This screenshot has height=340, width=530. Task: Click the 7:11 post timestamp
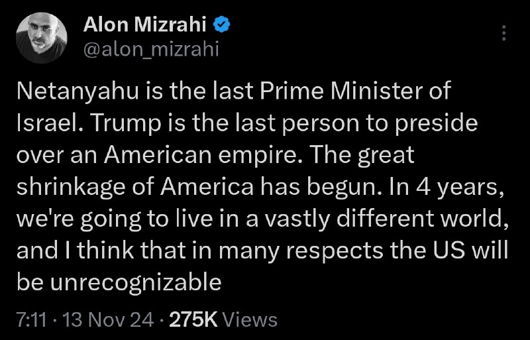tap(31, 319)
